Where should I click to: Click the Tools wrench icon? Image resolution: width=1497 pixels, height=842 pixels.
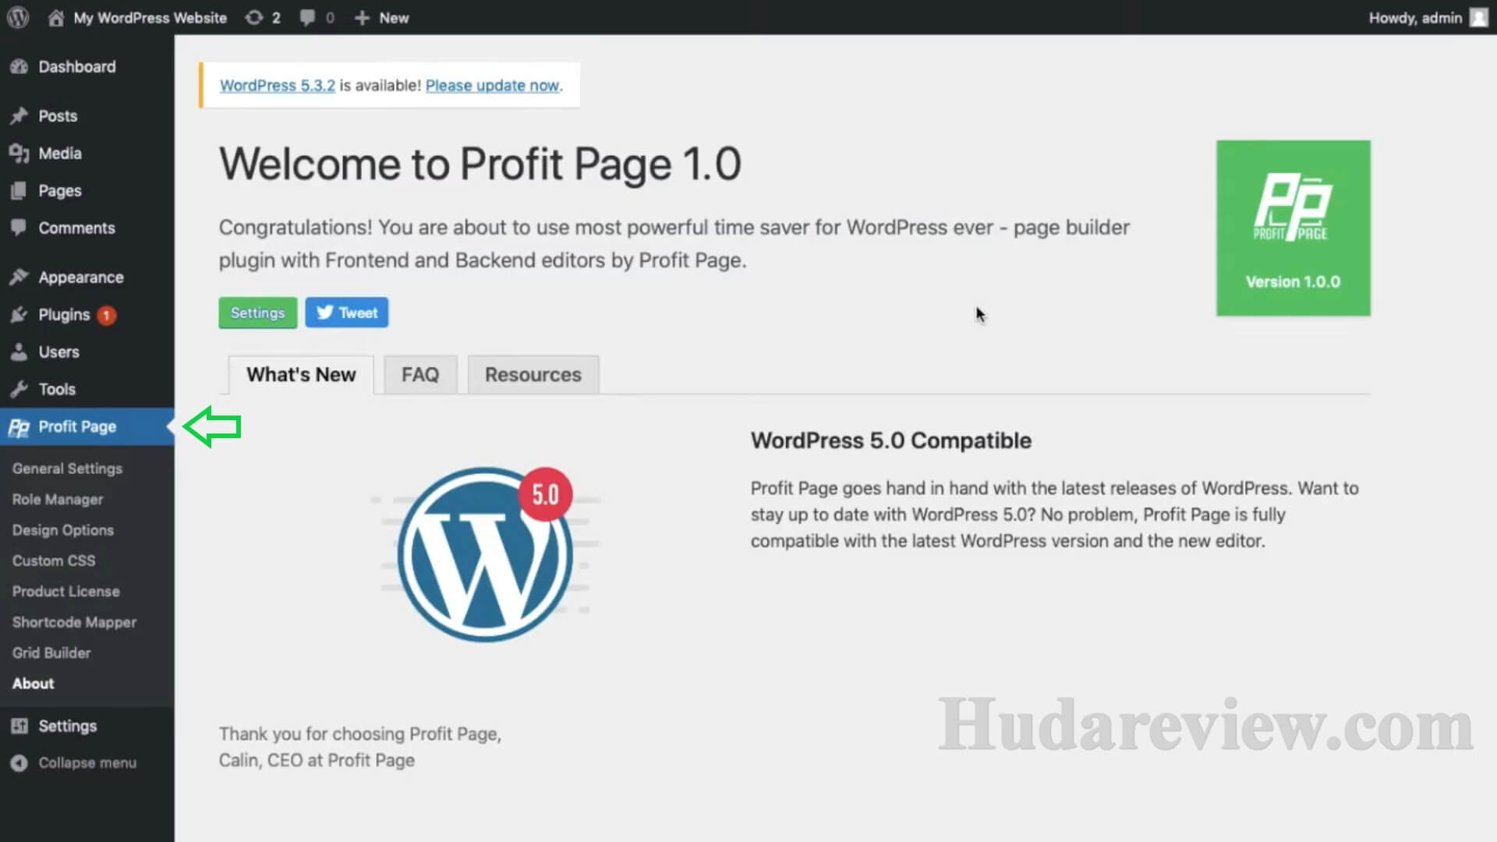(x=19, y=390)
